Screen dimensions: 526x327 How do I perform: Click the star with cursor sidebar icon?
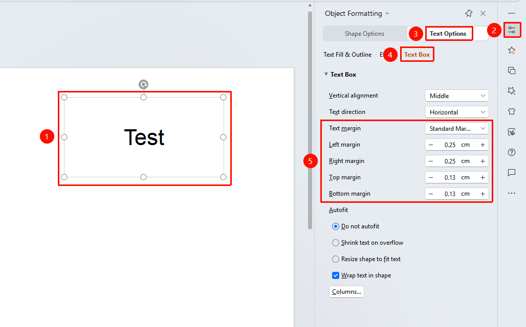click(512, 91)
